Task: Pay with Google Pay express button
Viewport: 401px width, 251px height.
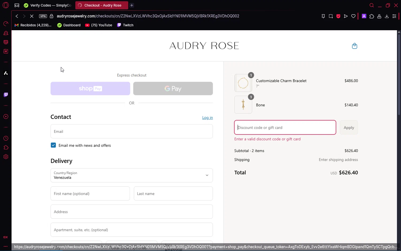Action: (173, 89)
